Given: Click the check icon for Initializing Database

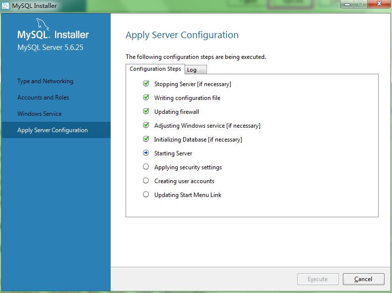Looking at the screenshot, I should pos(146,139).
